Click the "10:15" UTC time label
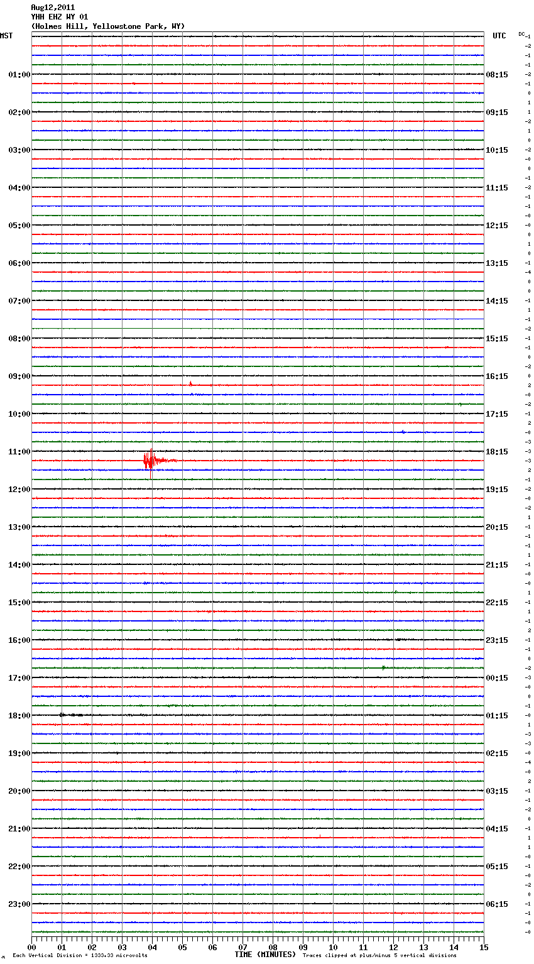The width and height of the screenshot is (534, 964). 497,150
